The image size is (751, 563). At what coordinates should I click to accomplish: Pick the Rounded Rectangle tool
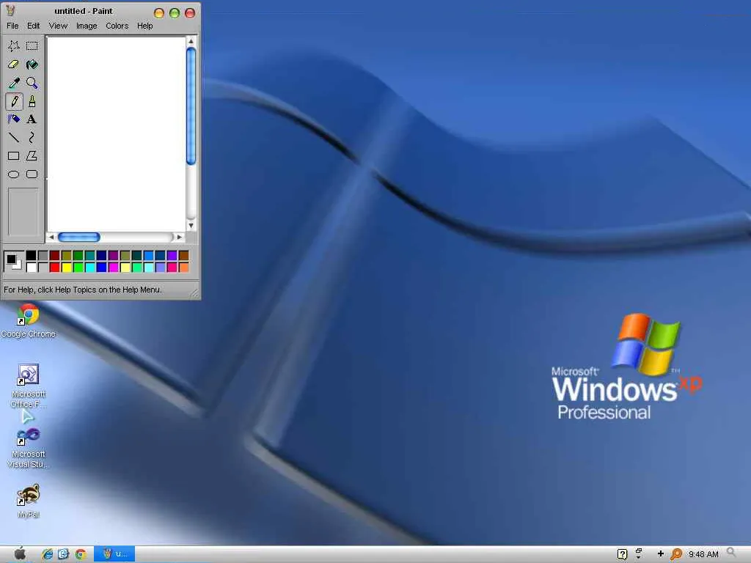pos(32,174)
